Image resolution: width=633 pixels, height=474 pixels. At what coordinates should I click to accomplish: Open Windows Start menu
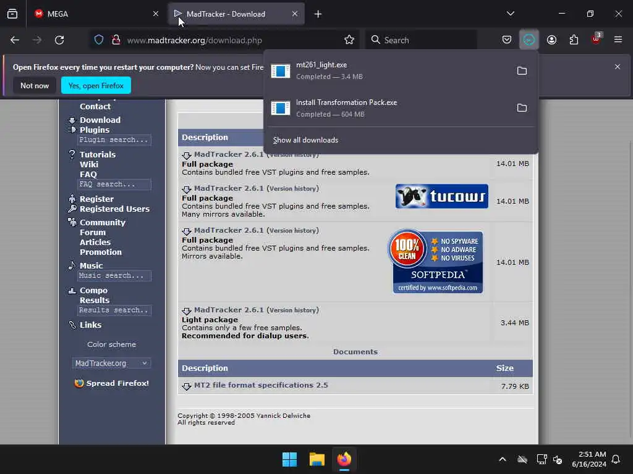[x=289, y=459]
